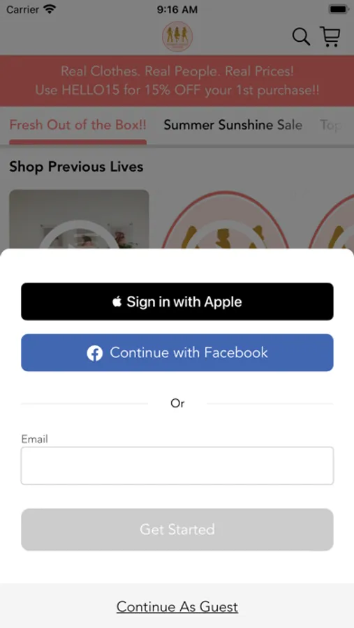Screen dimensions: 354x628
Task: Click Continue with Facebook button
Action: (x=177, y=353)
